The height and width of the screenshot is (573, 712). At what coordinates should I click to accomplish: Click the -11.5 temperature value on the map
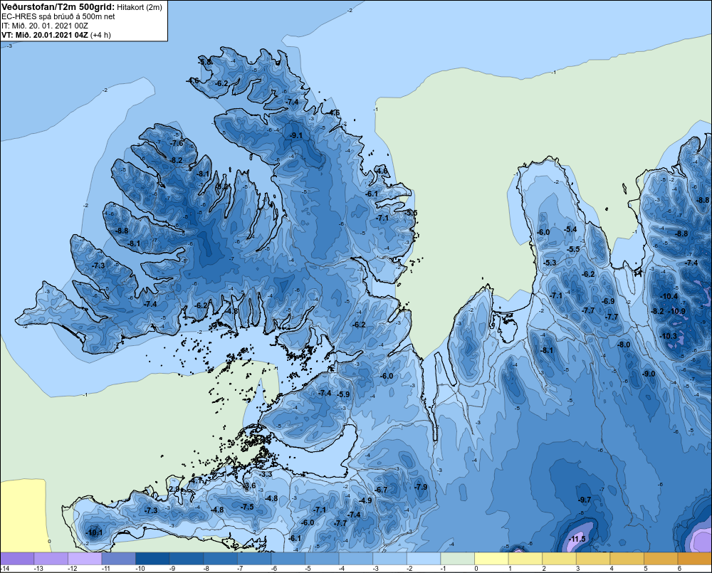pos(577,539)
